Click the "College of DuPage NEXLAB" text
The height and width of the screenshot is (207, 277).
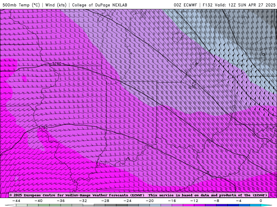pyautogui.click(x=99, y=5)
